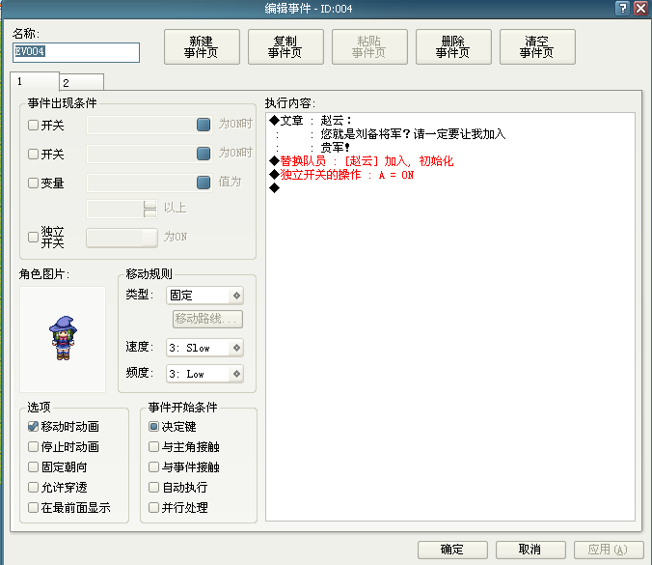Check the 停止时动画 option

33,447
